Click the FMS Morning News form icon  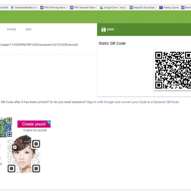coord(42,8)
